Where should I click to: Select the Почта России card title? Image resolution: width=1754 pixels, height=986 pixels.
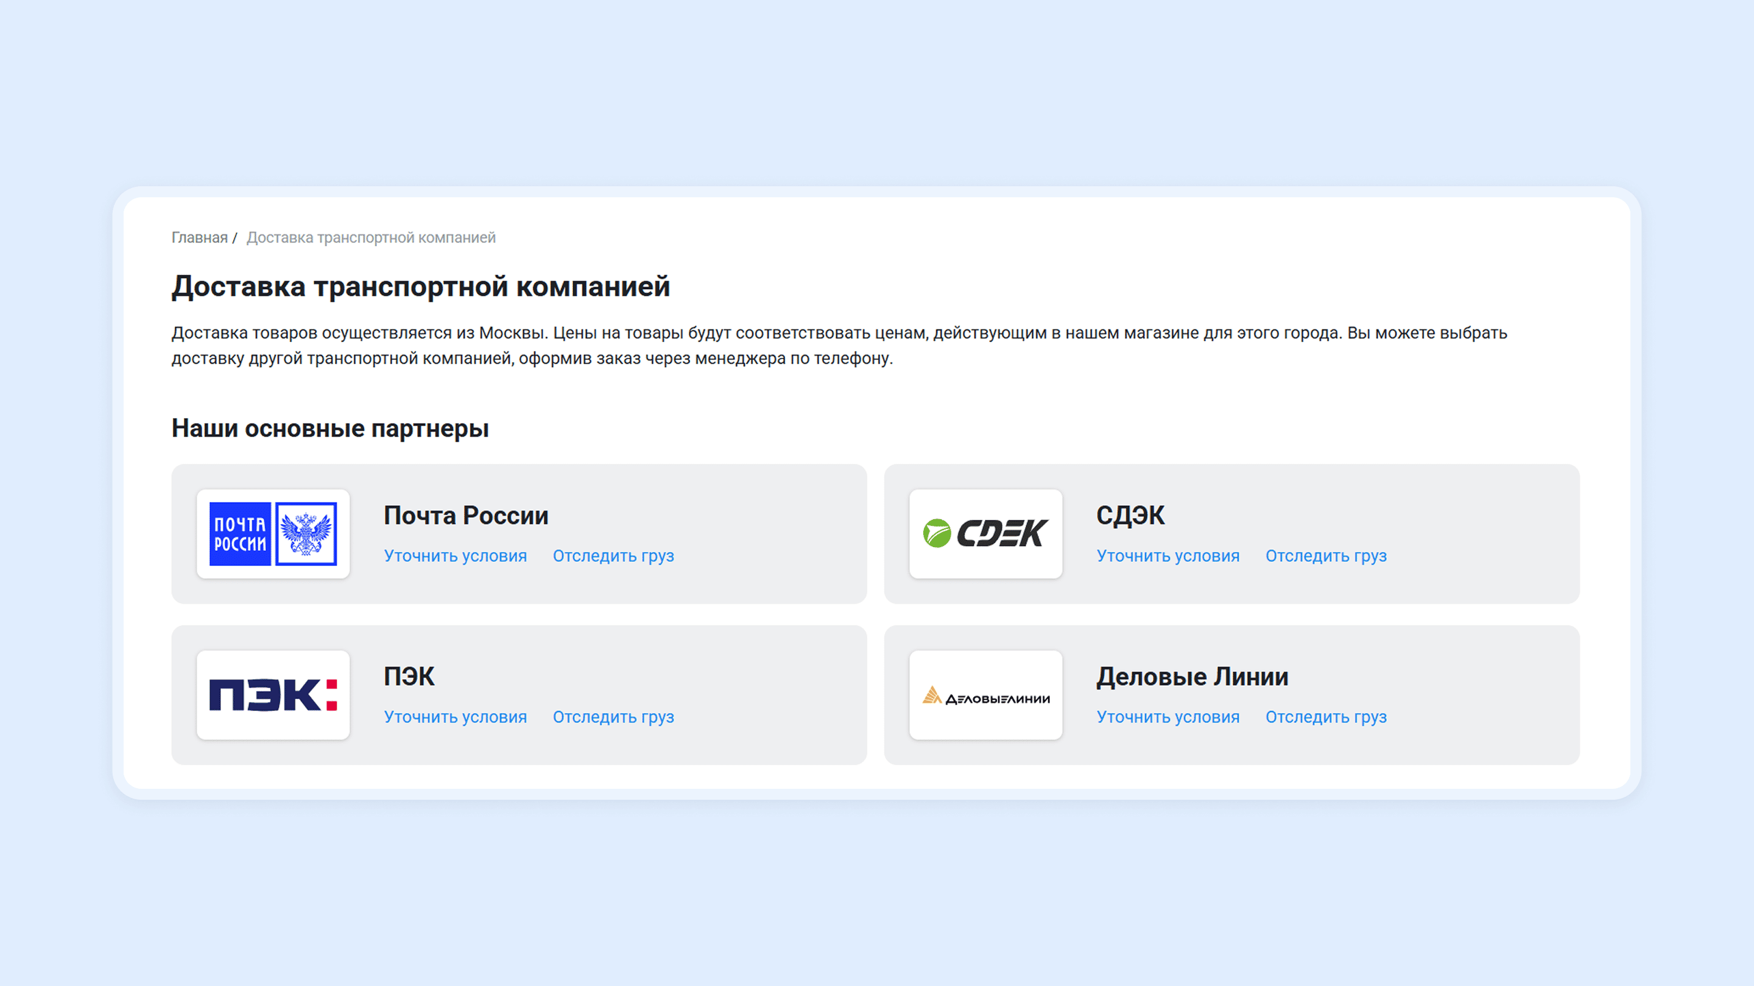click(466, 515)
